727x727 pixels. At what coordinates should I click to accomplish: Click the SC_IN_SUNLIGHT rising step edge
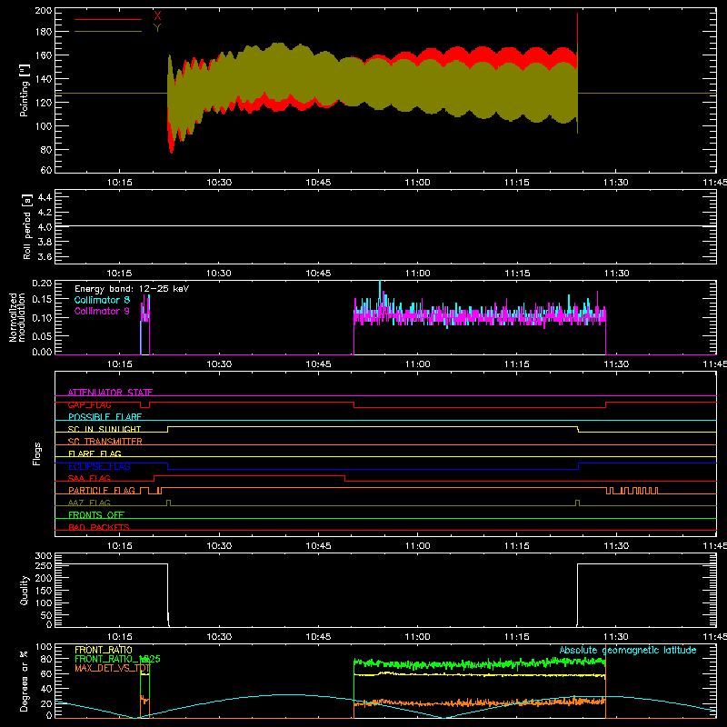coord(168,429)
